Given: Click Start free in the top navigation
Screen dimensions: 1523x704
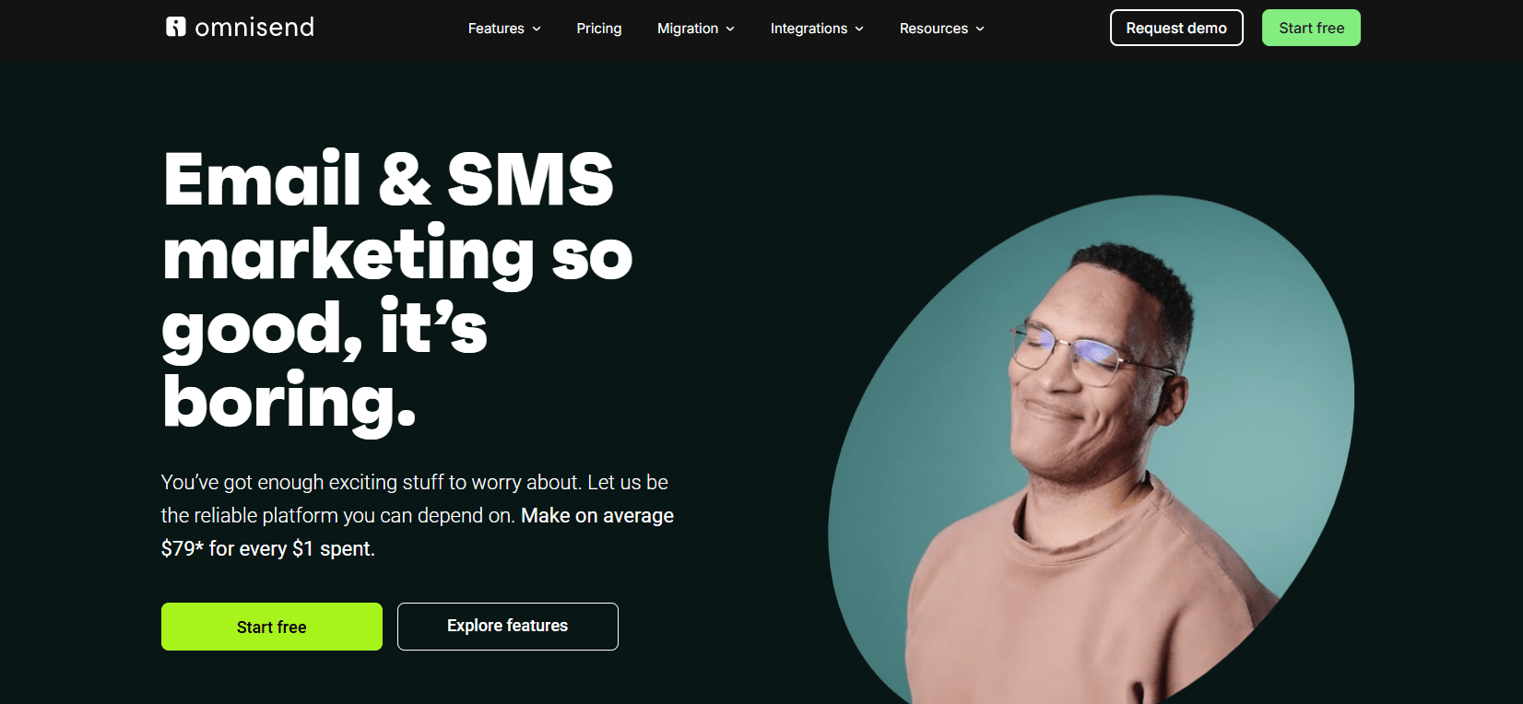Looking at the screenshot, I should tap(1311, 28).
